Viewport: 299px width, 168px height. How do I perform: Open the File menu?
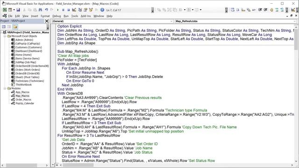10,16
